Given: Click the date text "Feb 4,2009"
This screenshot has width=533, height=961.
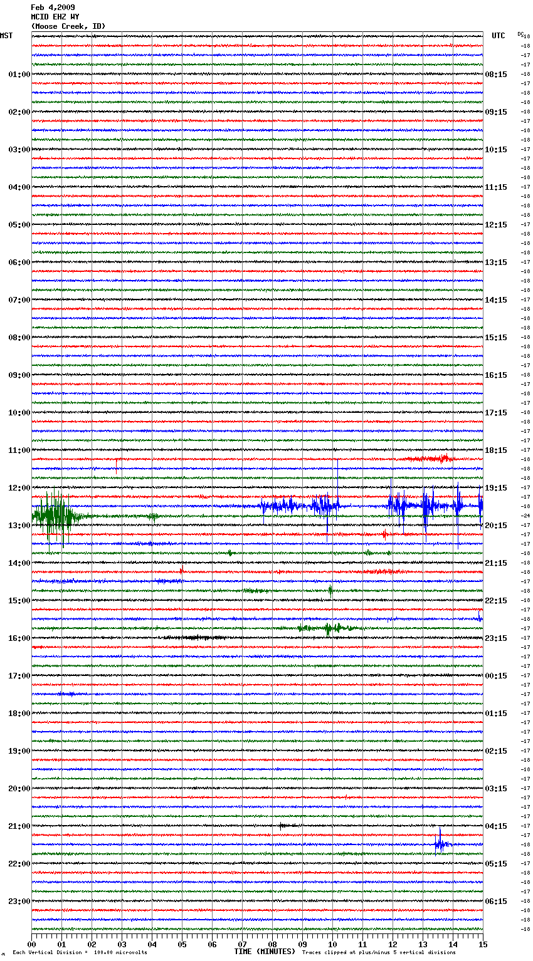Looking at the screenshot, I should pos(53,8).
